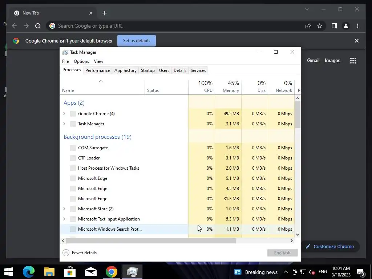
Task: Show hidden system tray icons
Action: (x=286, y=272)
